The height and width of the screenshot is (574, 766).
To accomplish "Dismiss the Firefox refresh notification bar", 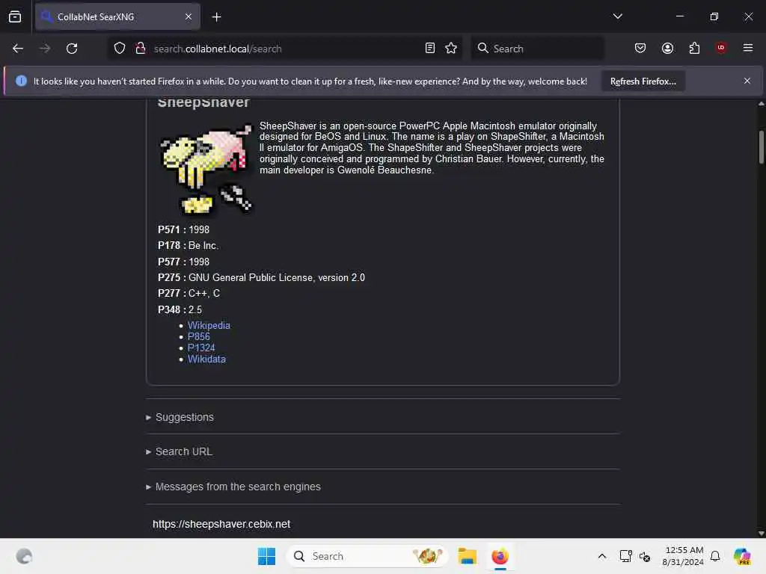I will (x=747, y=81).
